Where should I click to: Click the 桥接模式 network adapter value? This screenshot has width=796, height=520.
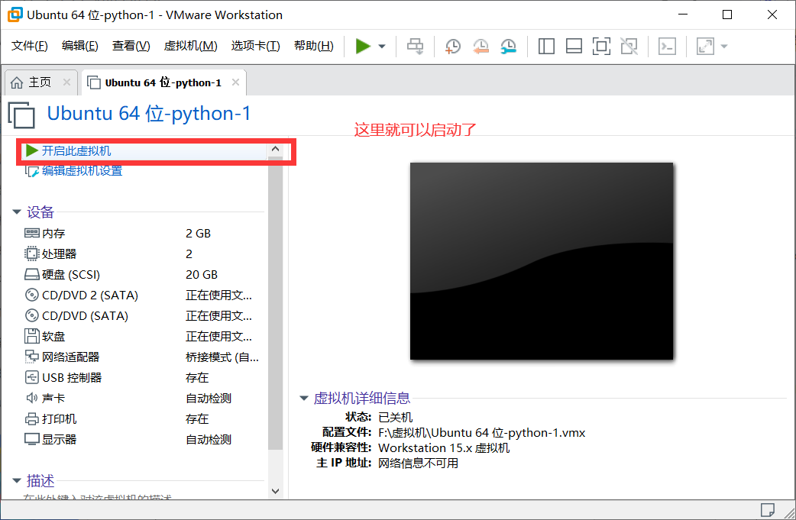[222, 357]
